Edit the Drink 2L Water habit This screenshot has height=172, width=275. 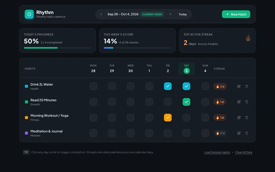click(239, 86)
